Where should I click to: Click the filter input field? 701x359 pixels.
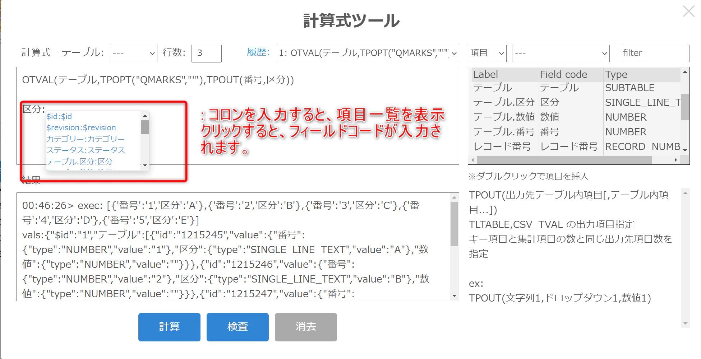pos(655,53)
